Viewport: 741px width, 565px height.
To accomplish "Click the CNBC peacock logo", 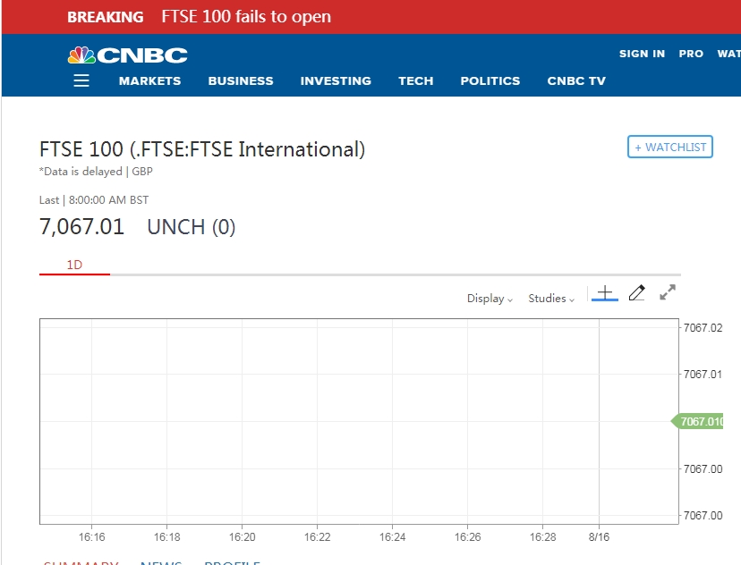I will click(x=127, y=55).
